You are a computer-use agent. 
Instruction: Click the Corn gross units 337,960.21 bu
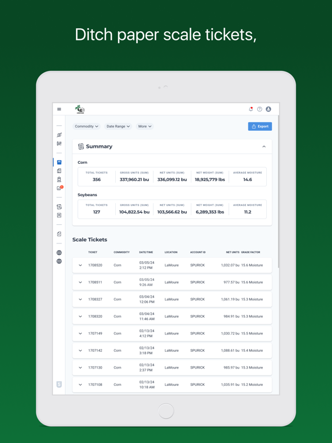click(134, 179)
